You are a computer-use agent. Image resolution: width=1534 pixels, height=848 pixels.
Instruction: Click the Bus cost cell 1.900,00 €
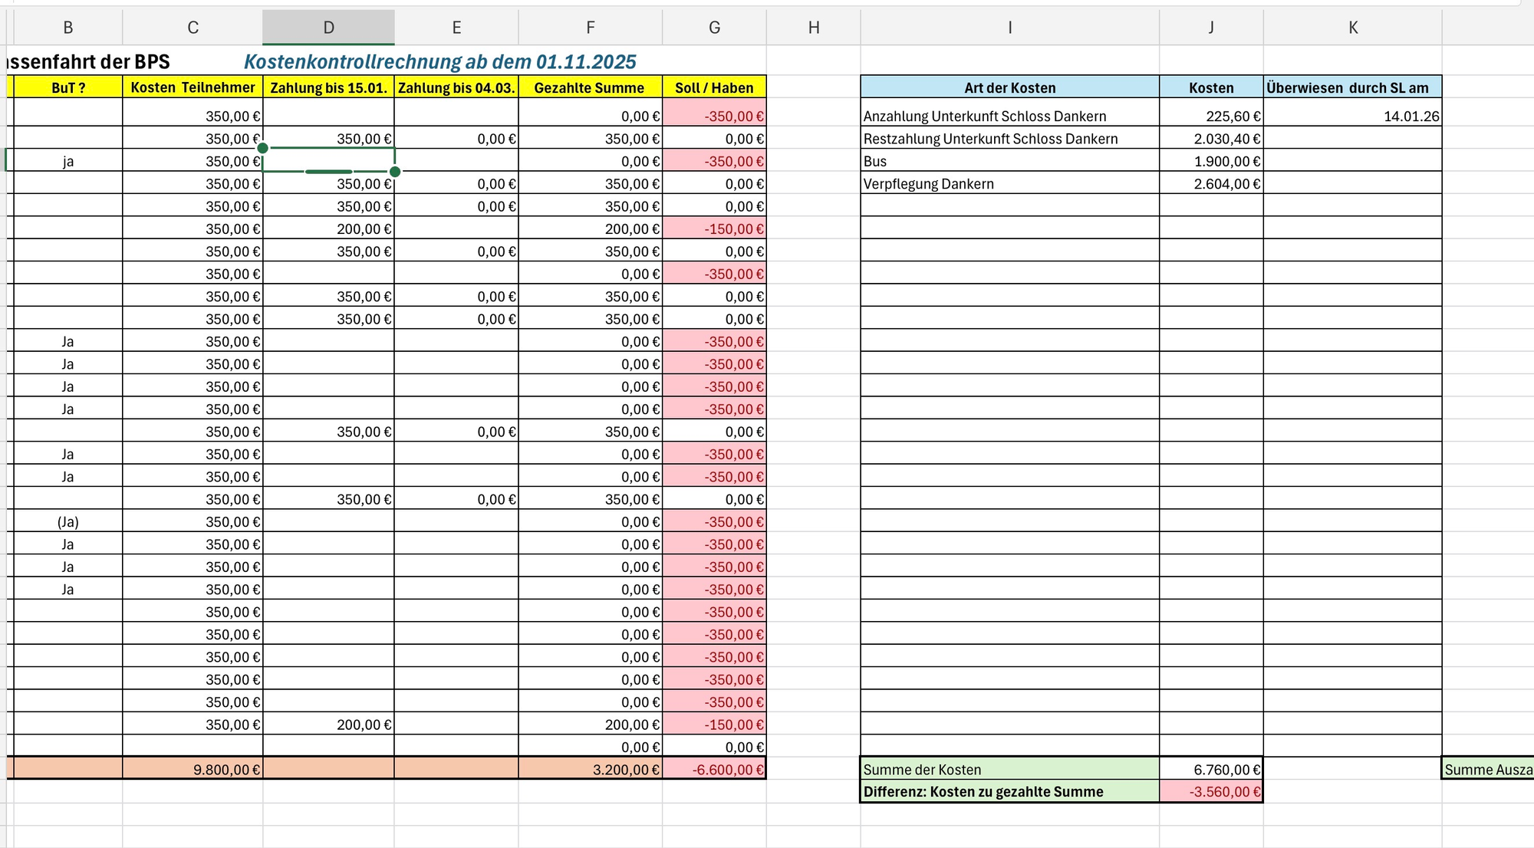point(1211,161)
